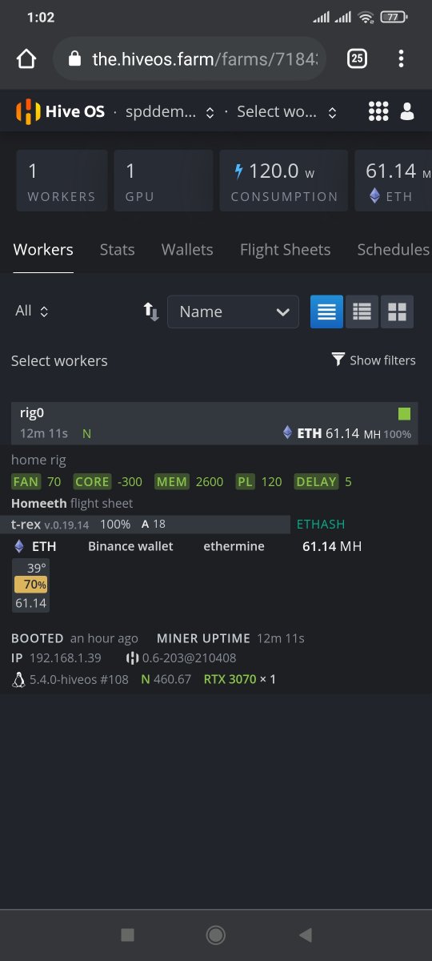Click the Workers count card
Viewport: 432px width, 961px height.
point(62,181)
